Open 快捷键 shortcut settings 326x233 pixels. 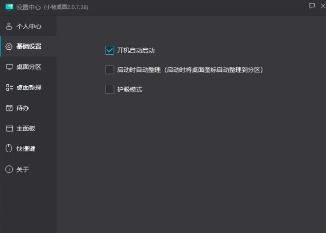[x=28, y=149]
